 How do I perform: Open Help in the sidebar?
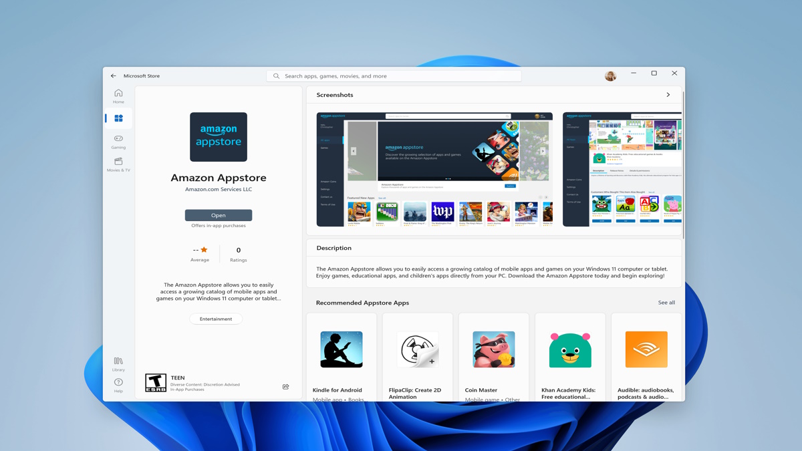(118, 386)
